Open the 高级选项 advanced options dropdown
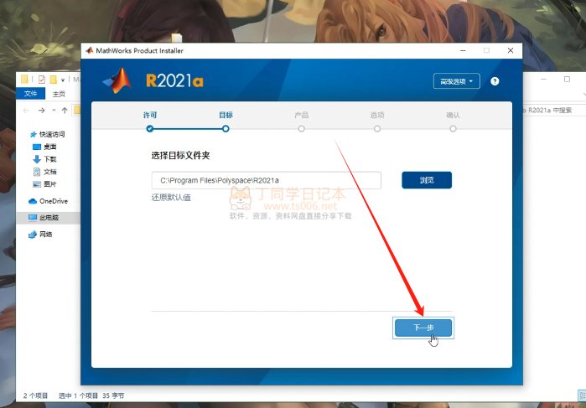Viewport: 586px width, 408px height. pyautogui.click(x=456, y=81)
